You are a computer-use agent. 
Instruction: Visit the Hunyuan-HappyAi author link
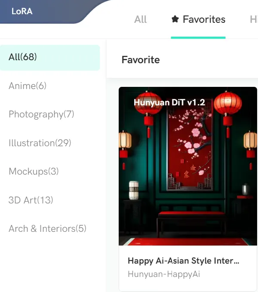pyautogui.click(x=164, y=274)
